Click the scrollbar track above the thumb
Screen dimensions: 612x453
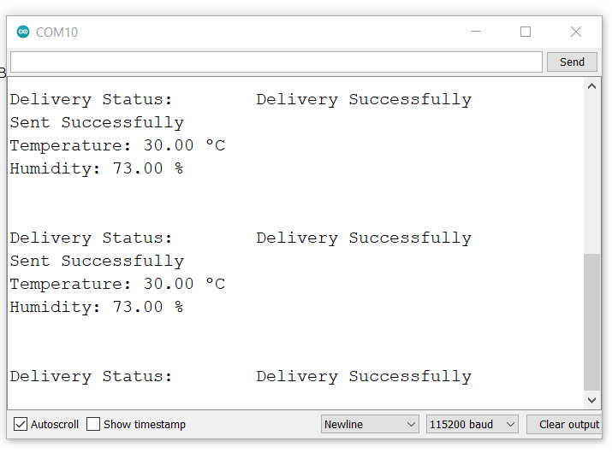click(592, 171)
